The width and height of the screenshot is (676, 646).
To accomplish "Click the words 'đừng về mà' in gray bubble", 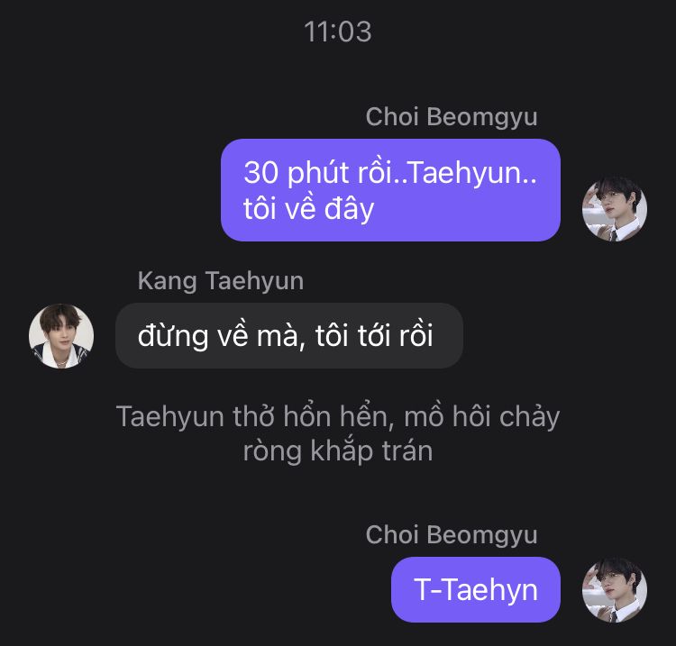I will coord(209,336).
